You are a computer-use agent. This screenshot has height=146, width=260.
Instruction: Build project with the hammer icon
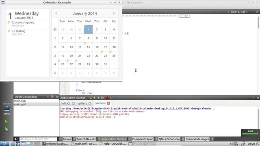coord(6,136)
